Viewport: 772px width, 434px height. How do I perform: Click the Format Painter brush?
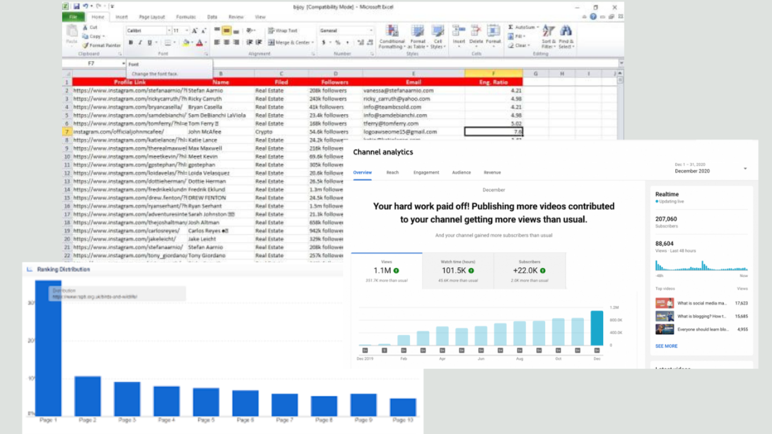pos(85,46)
